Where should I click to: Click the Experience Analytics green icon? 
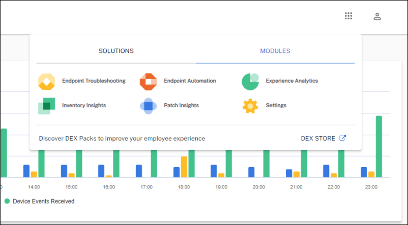click(250, 81)
